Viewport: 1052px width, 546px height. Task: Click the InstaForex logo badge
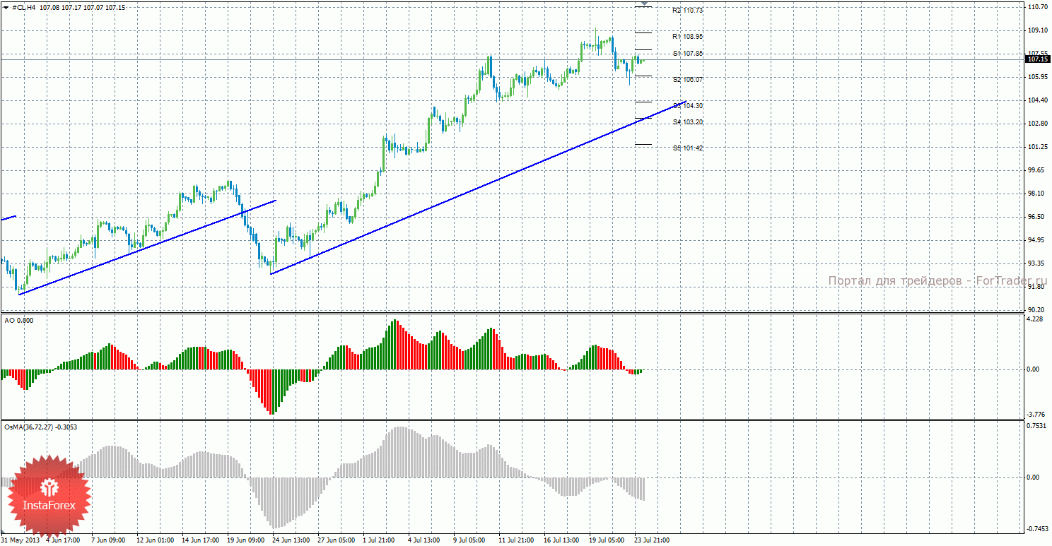point(49,495)
